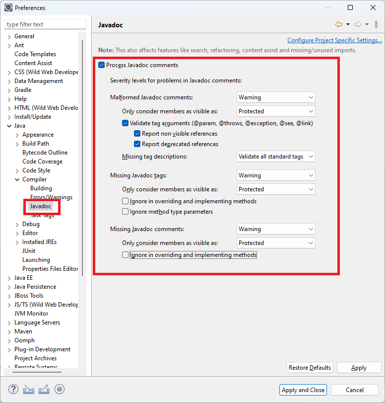Open Malformed Javadoc comments severity dropdown
This screenshot has height=403, width=385.
point(276,97)
